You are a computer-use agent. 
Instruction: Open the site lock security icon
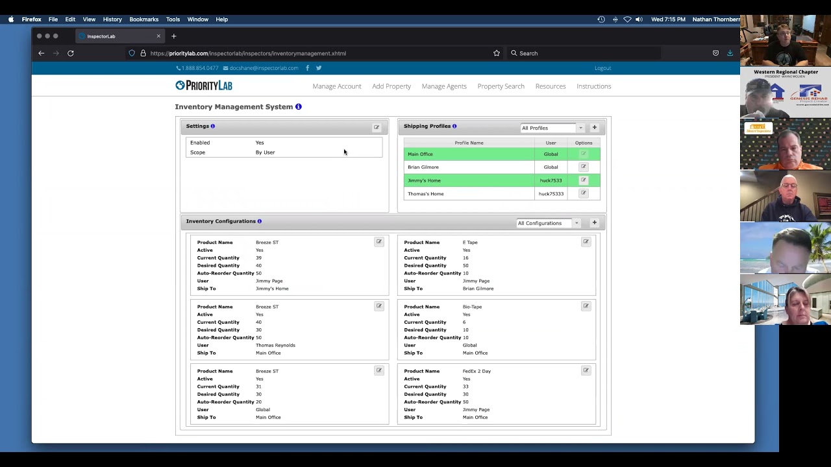click(143, 53)
